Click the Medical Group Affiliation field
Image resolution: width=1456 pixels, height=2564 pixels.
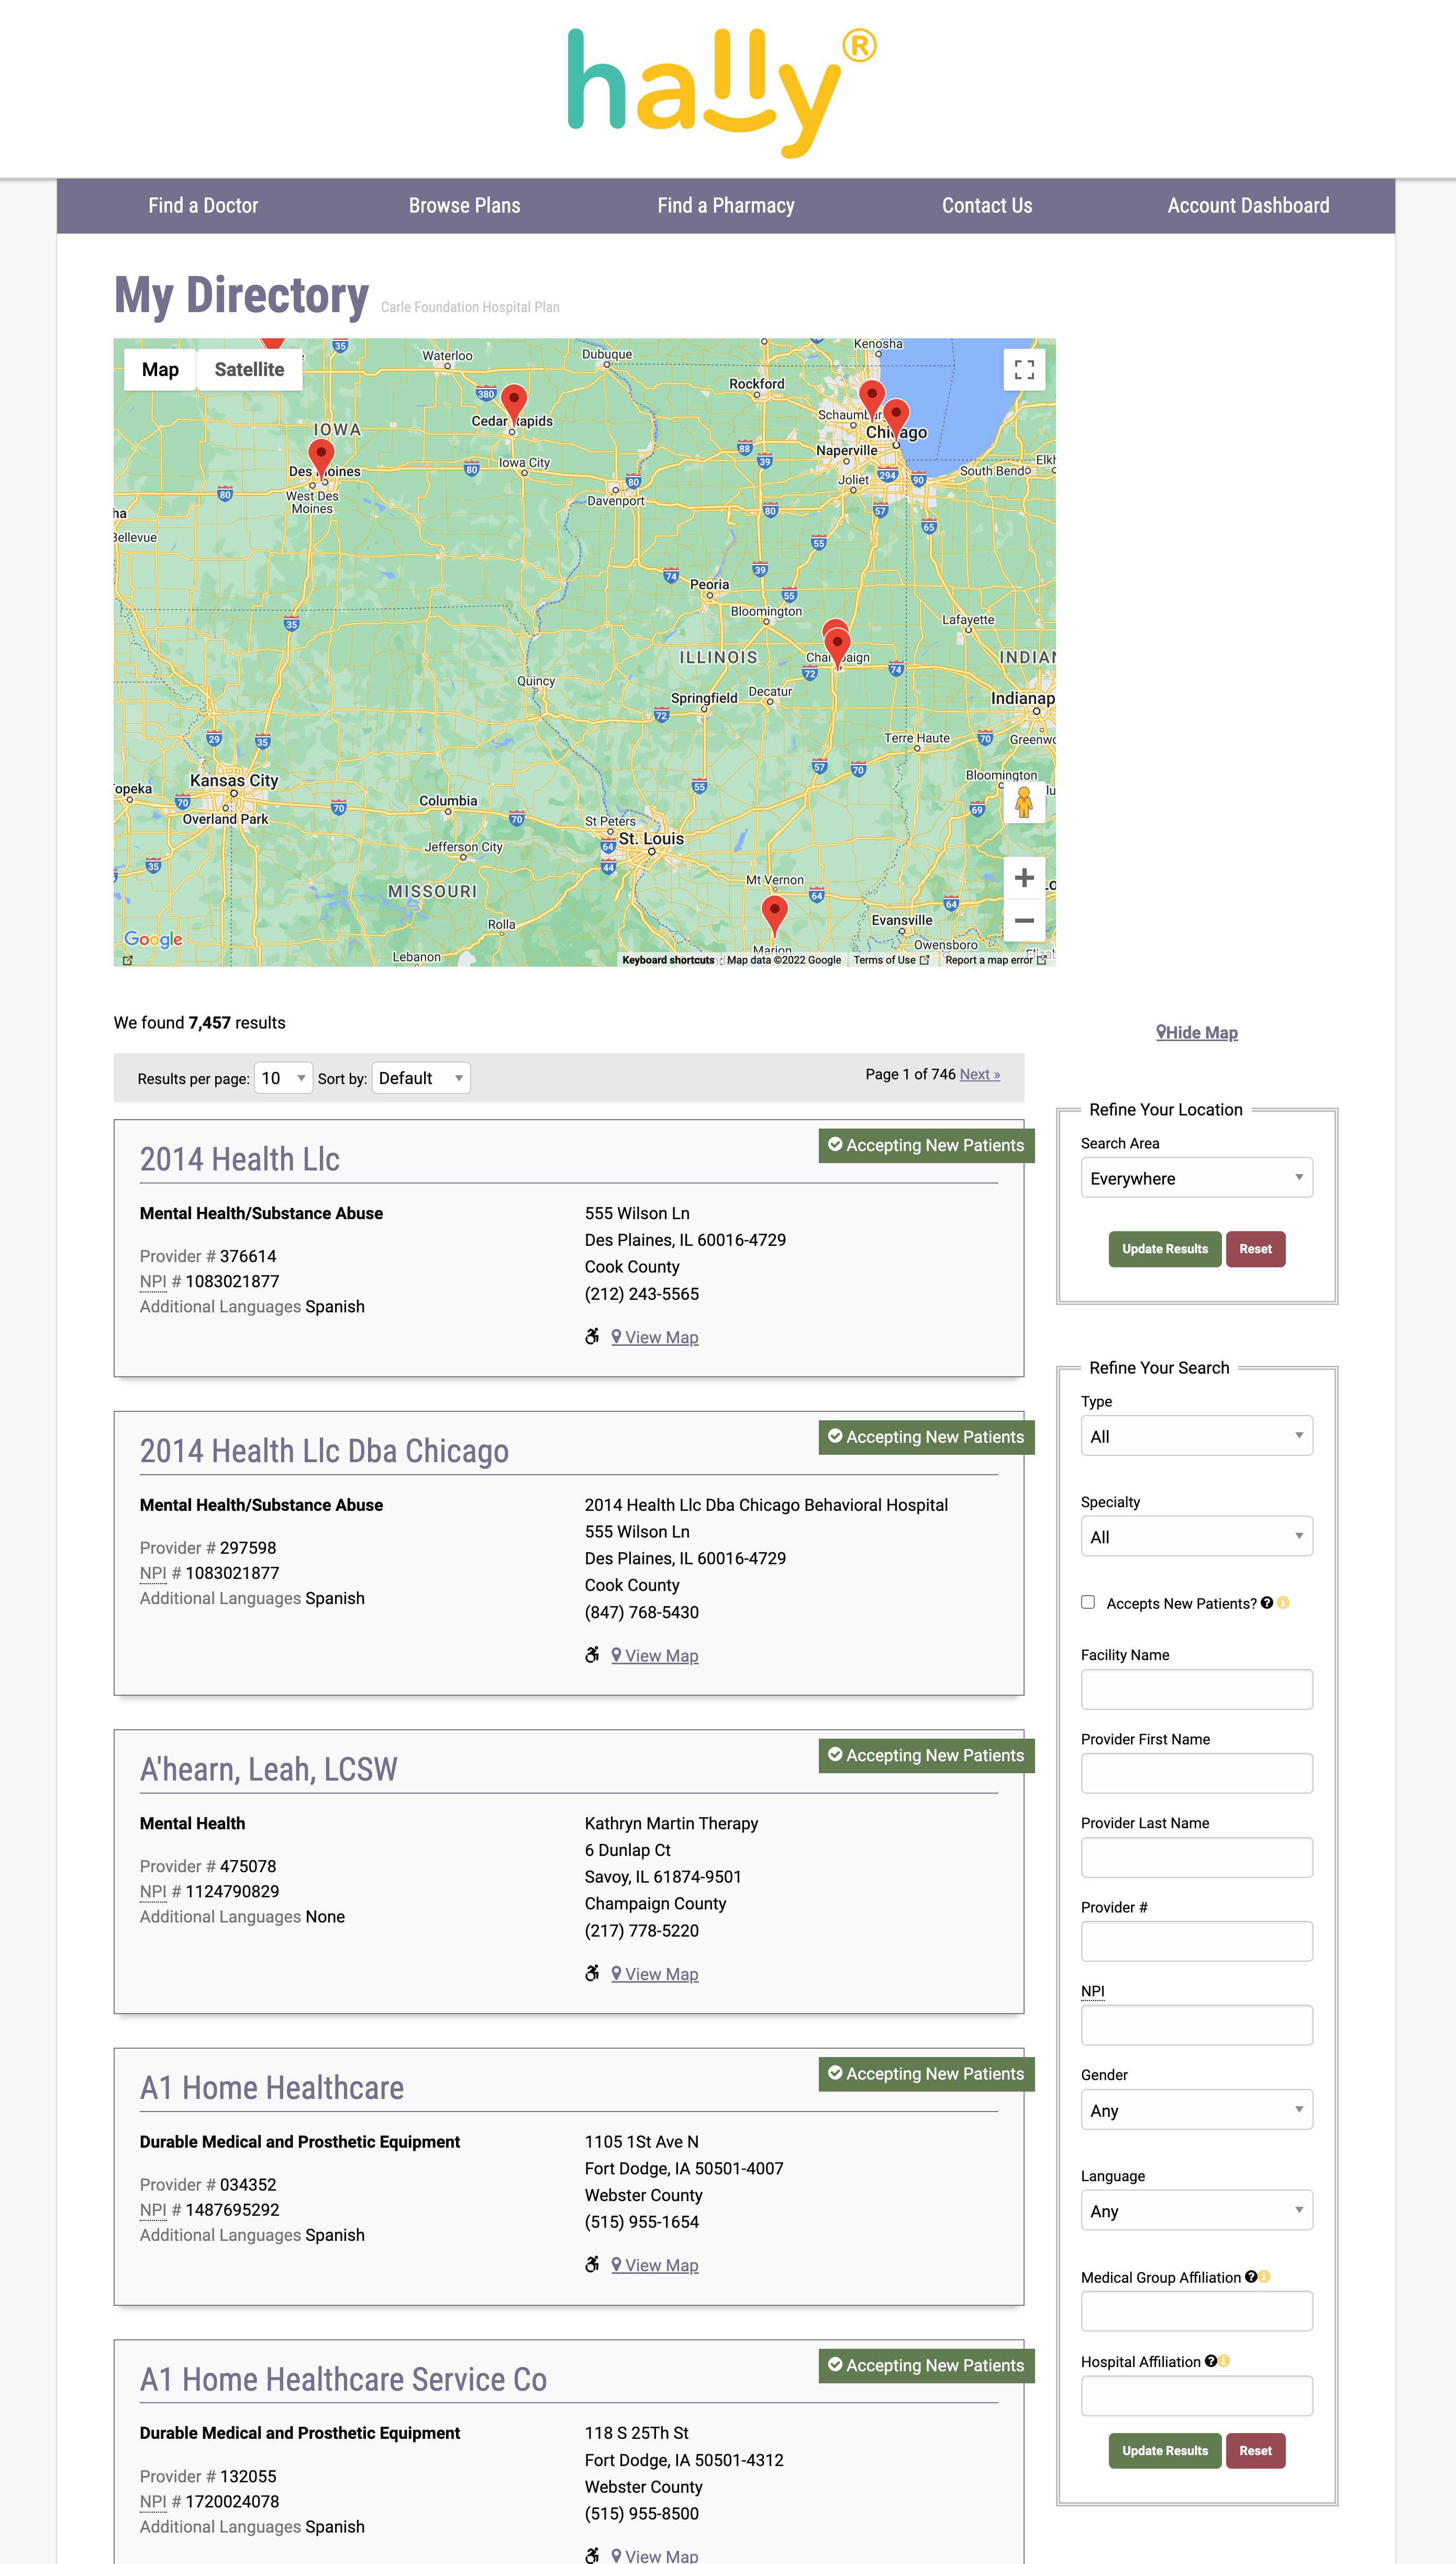[1196, 2312]
